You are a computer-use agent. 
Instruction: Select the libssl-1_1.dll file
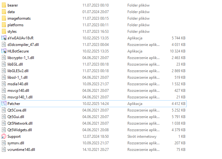[17, 77]
